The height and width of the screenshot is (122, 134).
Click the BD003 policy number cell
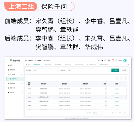29,97
